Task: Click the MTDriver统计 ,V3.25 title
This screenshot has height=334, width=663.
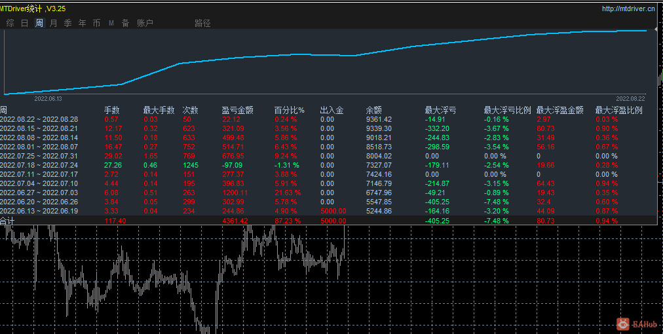Action: 33,9
